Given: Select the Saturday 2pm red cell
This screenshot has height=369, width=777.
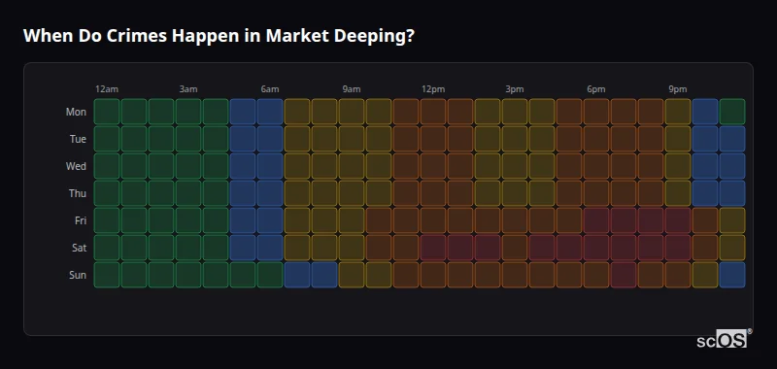Looking at the screenshot, I should tap(488, 248).
